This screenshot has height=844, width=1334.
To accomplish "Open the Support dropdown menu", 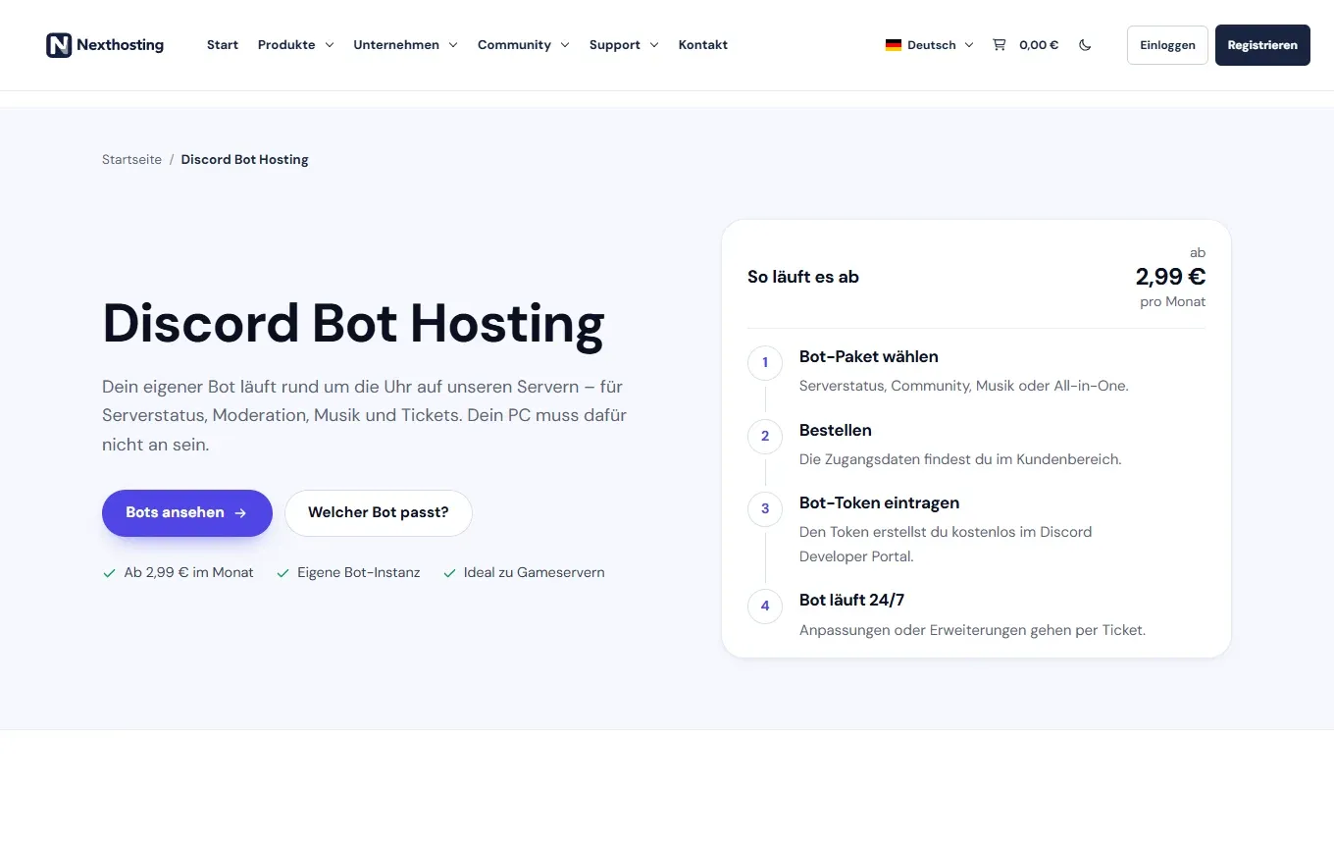I will tap(624, 45).
